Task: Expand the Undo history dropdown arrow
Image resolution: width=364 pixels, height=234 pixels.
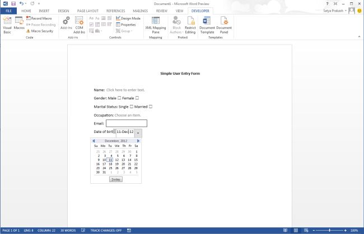Action: pos(26,3)
